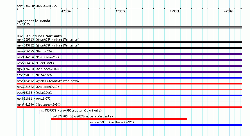The width and height of the screenshot is (250, 136).
Task: Click the gray 10q11.22 cytogenetic band bar
Action: pos(129,27)
